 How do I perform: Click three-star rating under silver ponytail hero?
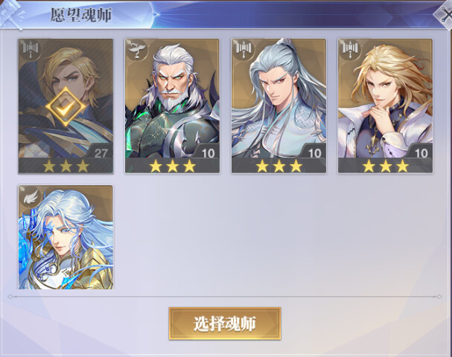point(279,166)
